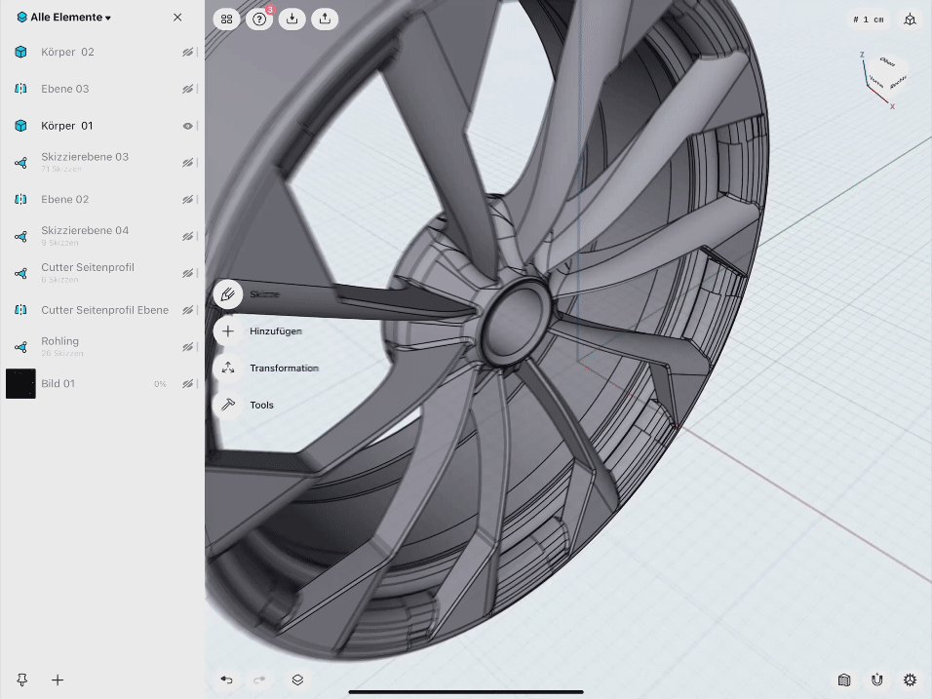The width and height of the screenshot is (932, 699).
Task: Open the settings gear icon
Action: point(910,680)
